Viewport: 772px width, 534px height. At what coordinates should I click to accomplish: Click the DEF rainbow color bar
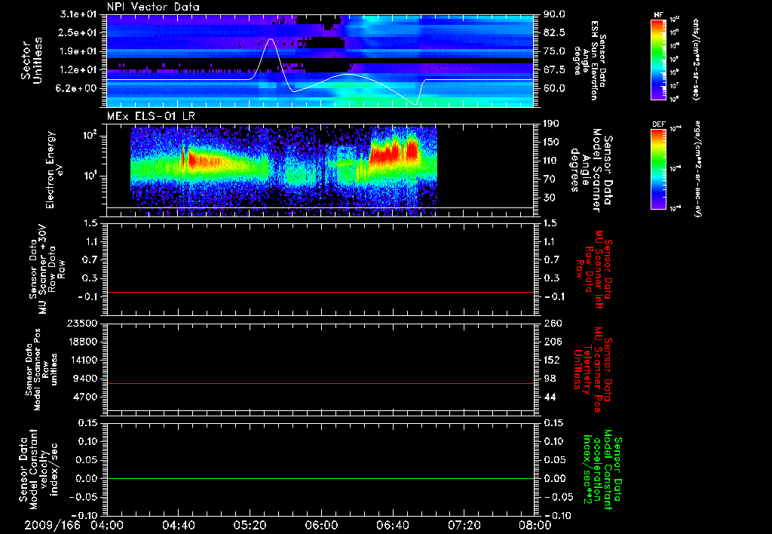658,169
